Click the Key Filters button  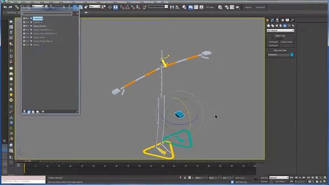280,181
